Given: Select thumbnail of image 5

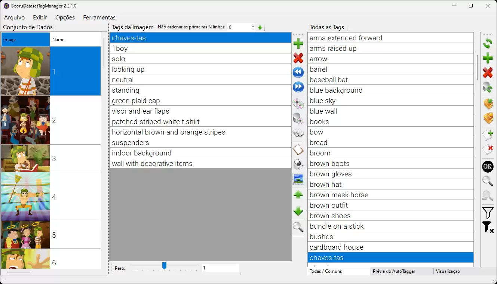Looking at the screenshot, I should [25, 235].
